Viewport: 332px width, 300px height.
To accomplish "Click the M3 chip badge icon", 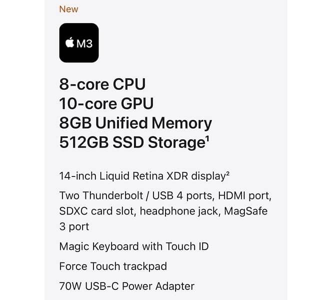I will pos(79,43).
